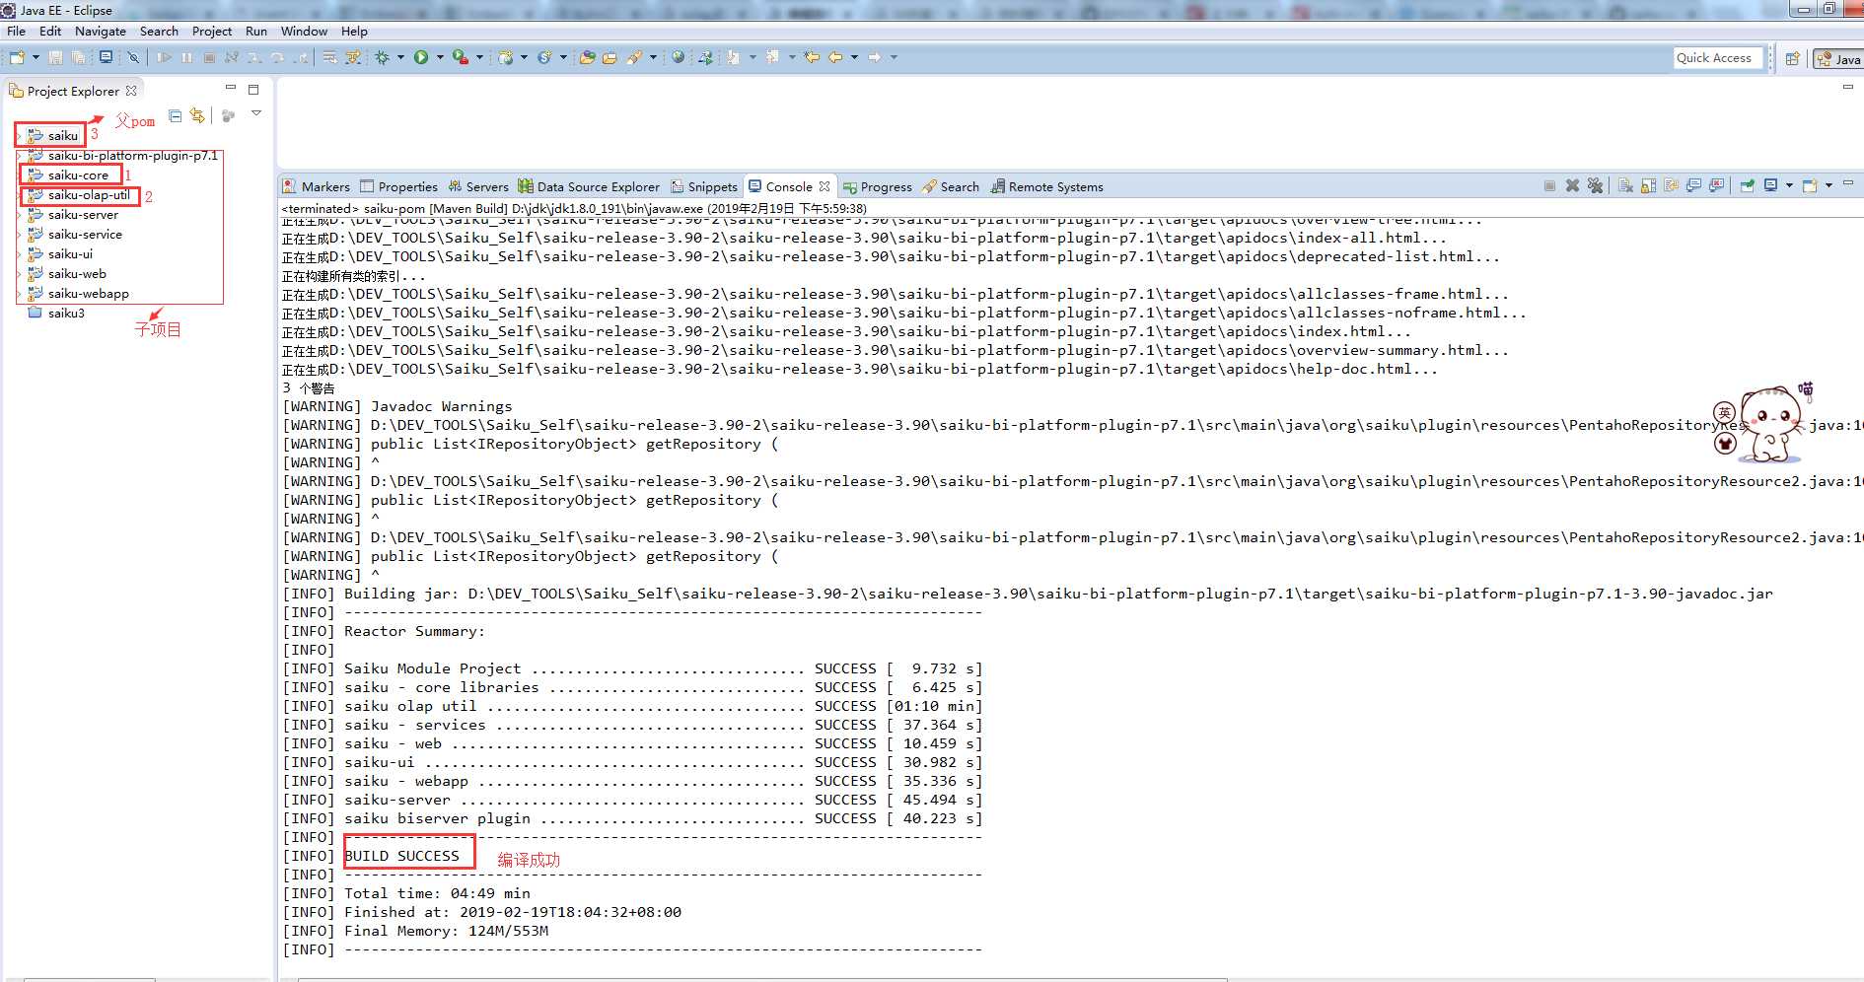Select the saiku-service project
1864x982 pixels.
point(85,235)
